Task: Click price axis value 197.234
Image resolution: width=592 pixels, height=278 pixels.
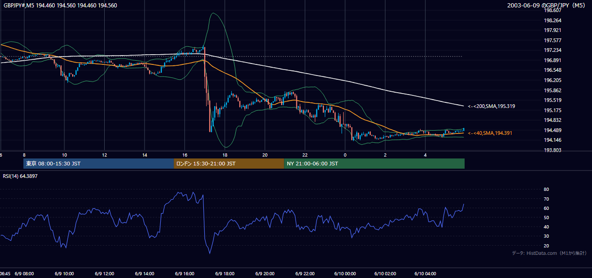Action: pyautogui.click(x=553, y=50)
